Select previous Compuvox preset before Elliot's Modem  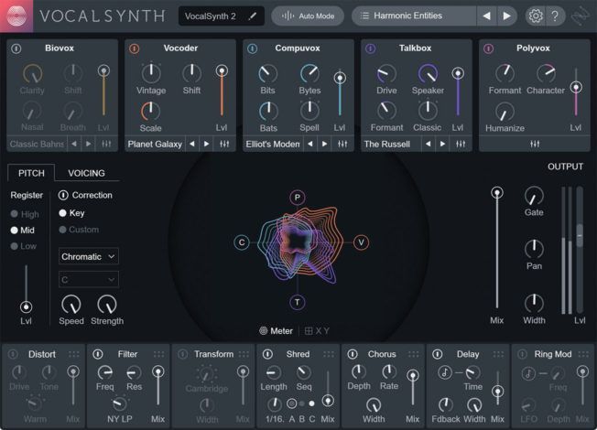click(309, 144)
